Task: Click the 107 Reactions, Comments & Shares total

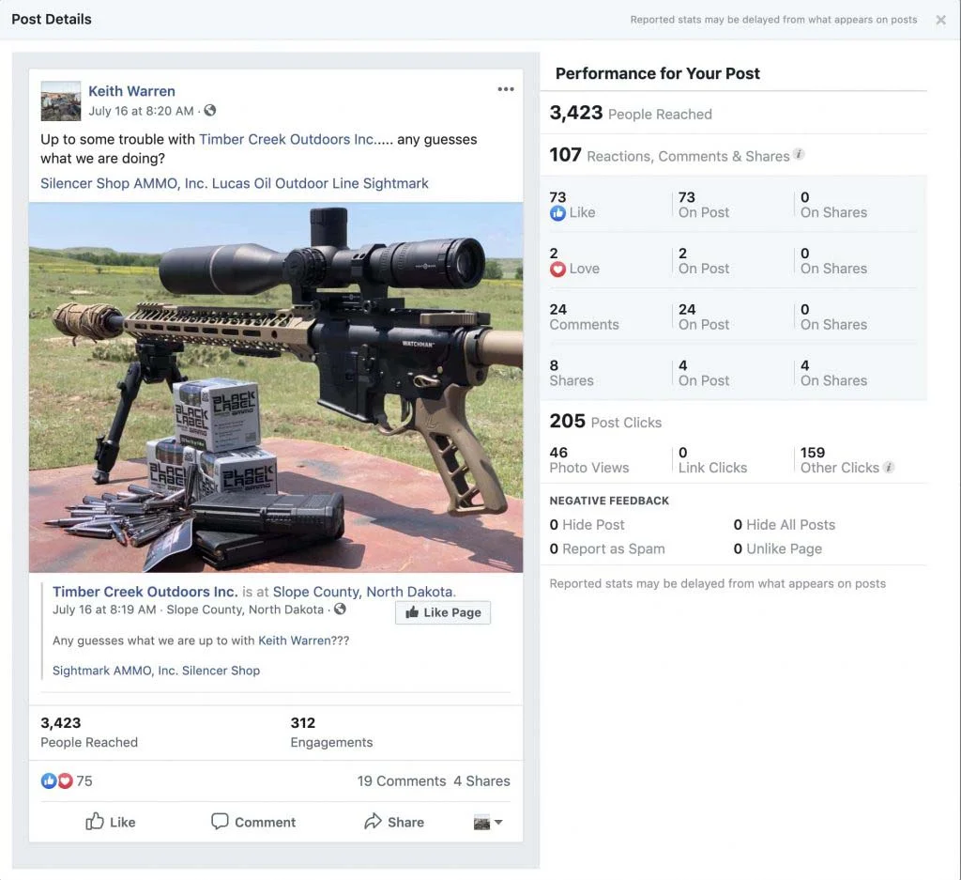Action: click(x=669, y=155)
